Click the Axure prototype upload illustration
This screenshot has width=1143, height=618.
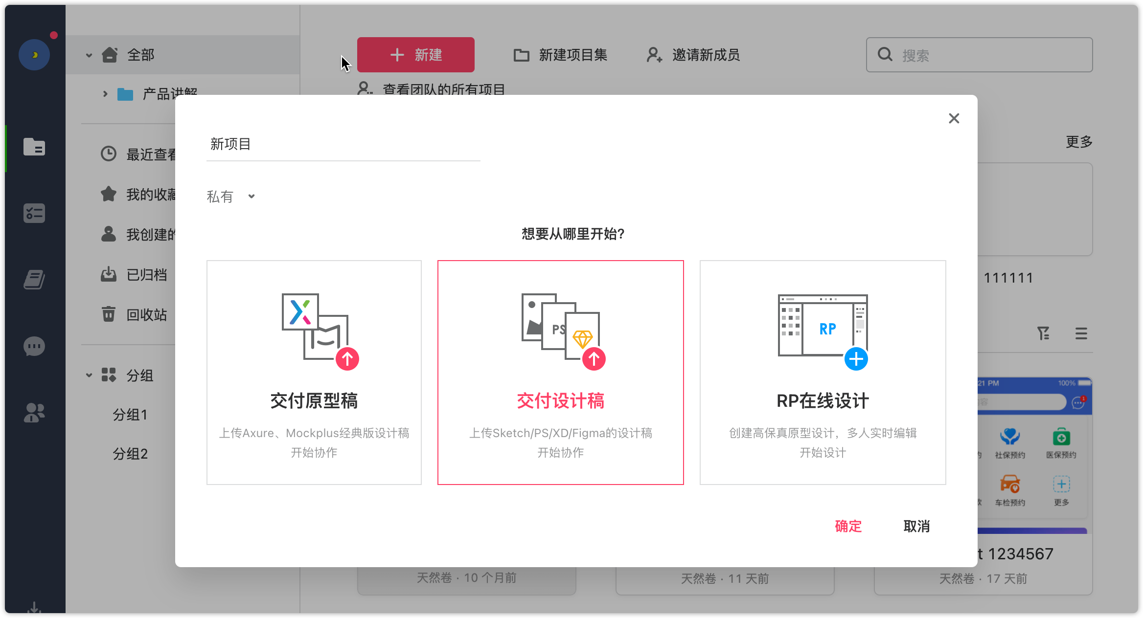(x=320, y=332)
